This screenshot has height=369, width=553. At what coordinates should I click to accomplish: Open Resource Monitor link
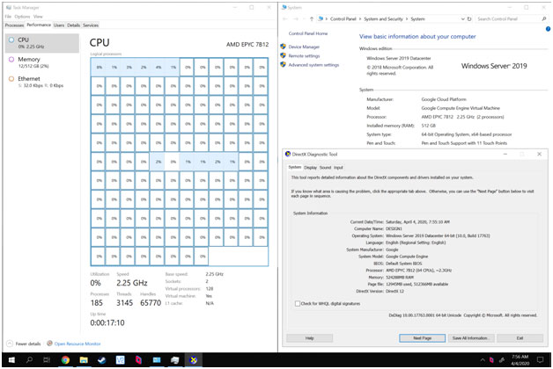(77, 344)
